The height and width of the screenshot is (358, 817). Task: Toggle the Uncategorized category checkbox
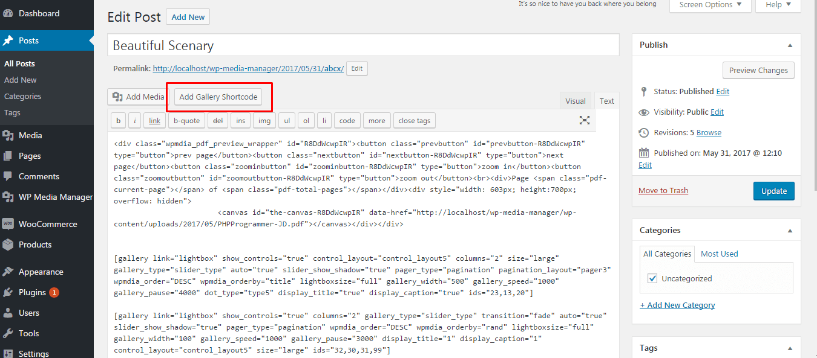(652, 278)
